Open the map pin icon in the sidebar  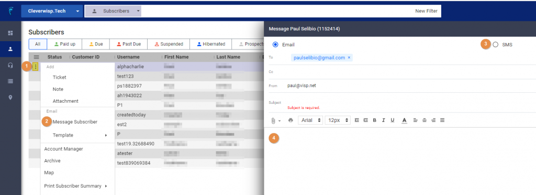coord(10,97)
